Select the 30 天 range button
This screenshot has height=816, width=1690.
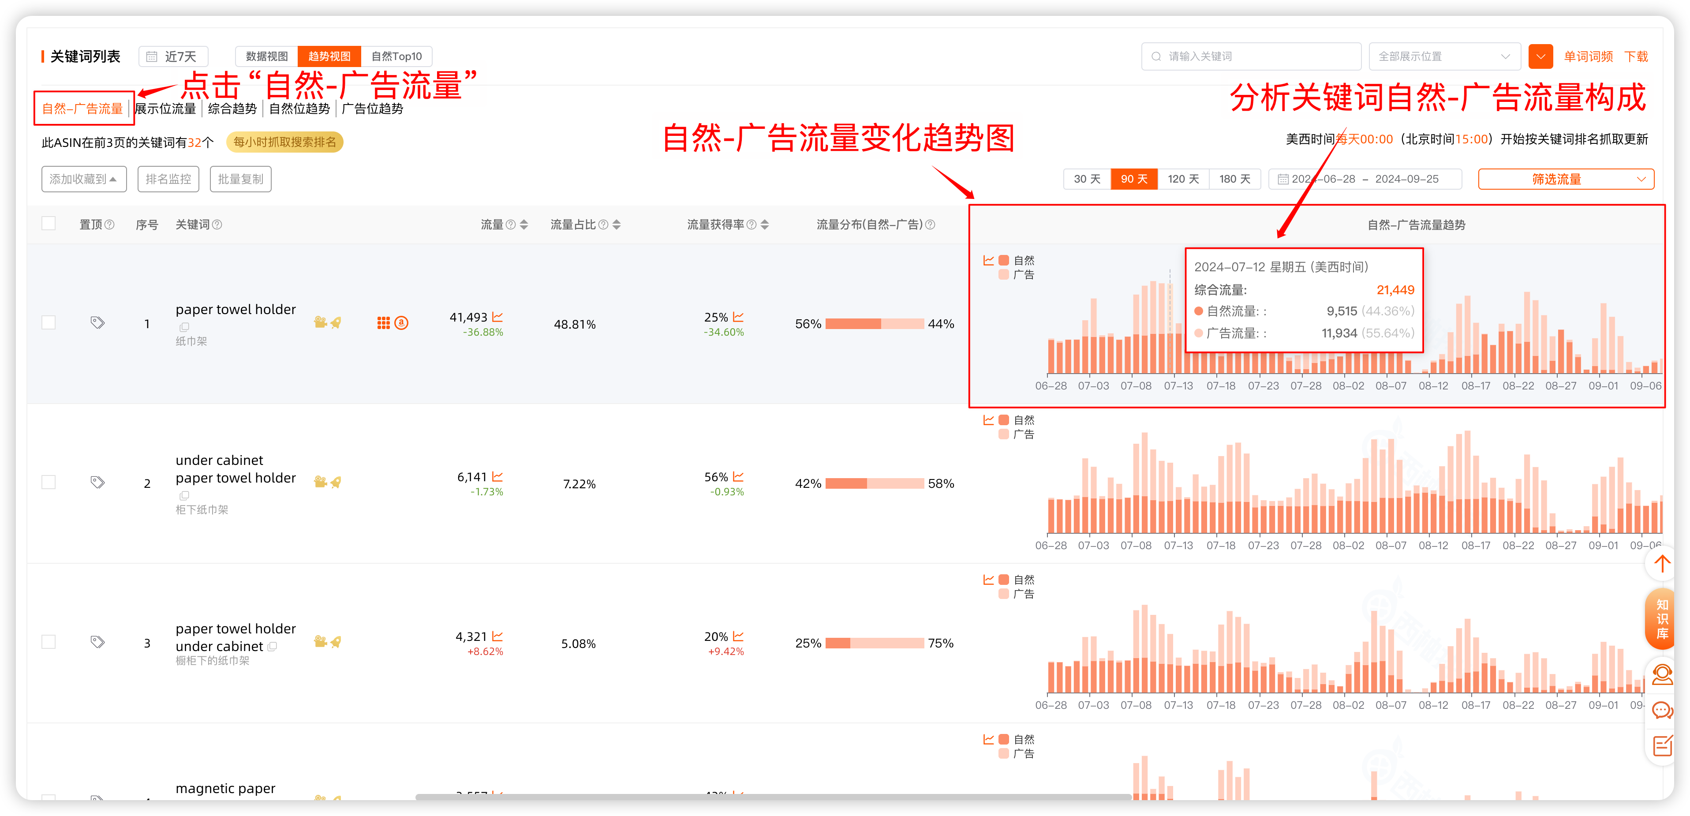tap(1087, 179)
